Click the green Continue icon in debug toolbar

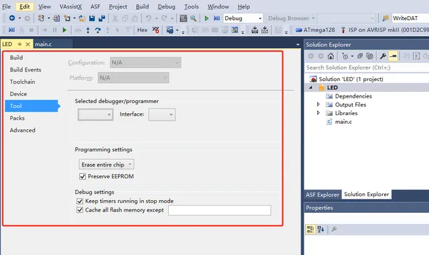coord(64,30)
